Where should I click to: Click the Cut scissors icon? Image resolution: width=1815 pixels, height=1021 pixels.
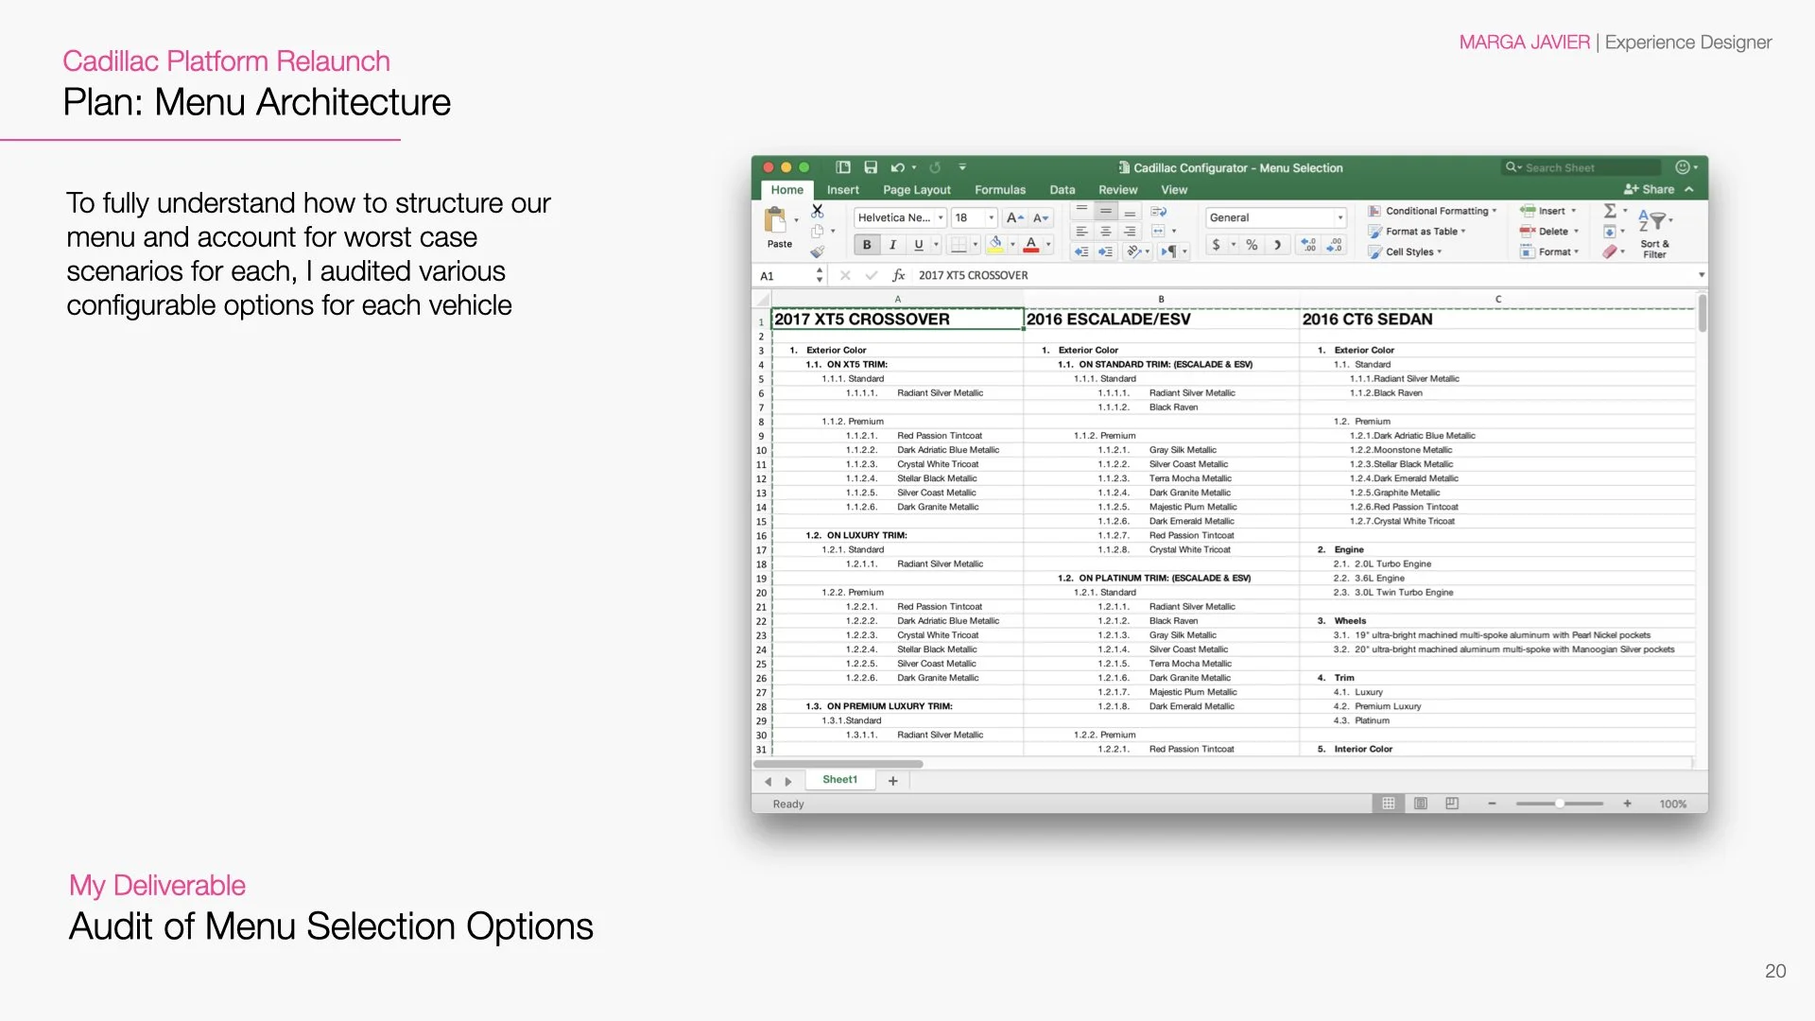tap(818, 212)
